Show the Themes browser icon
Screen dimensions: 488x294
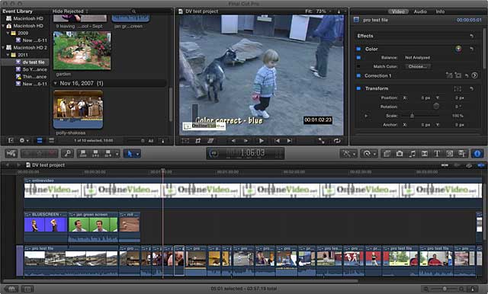click(x=462, y=154)
